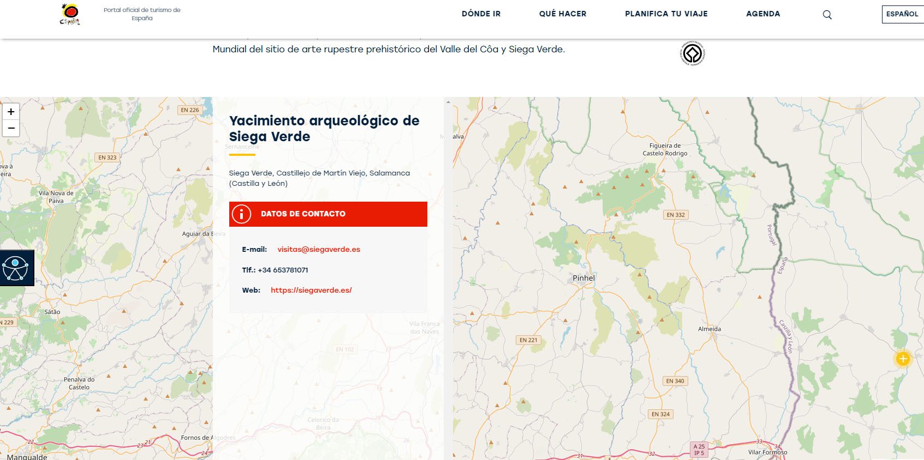Screen dimensions: 924x460
Task: Click the EN 221 road badge
Action: pyautogui.click(x=528, y=340)
